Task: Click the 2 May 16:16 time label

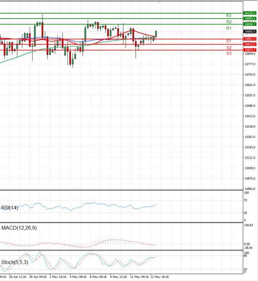Action: click(x=58, y=277)
